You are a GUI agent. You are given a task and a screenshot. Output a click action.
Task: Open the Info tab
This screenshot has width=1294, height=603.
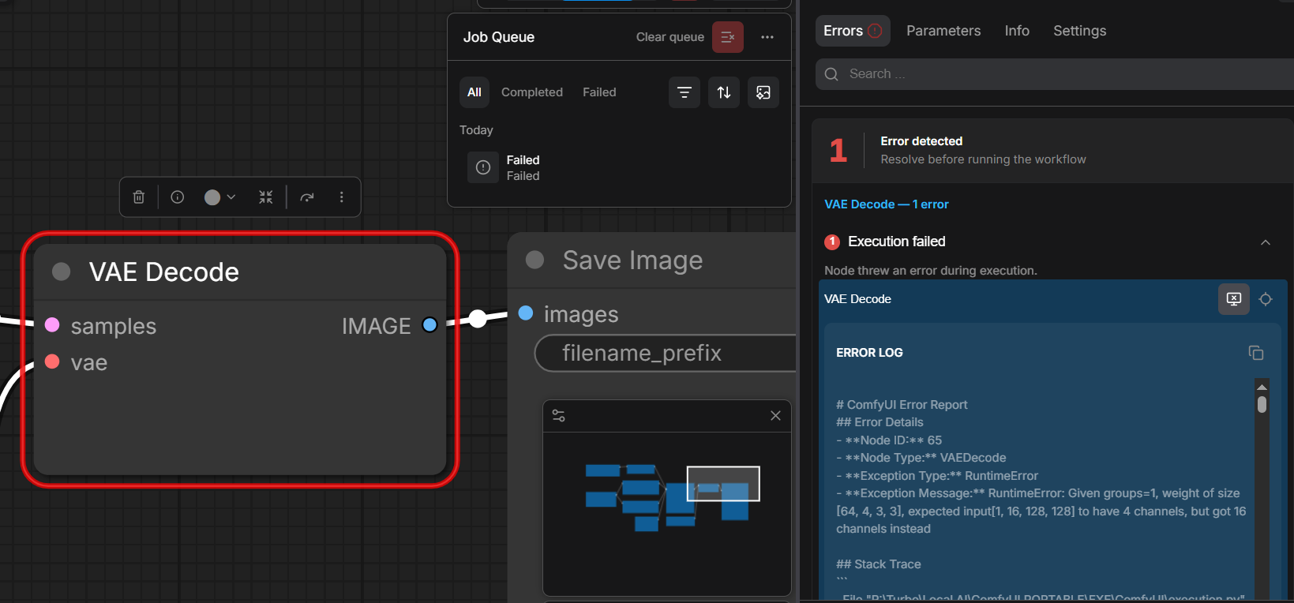click(1017, 31)
